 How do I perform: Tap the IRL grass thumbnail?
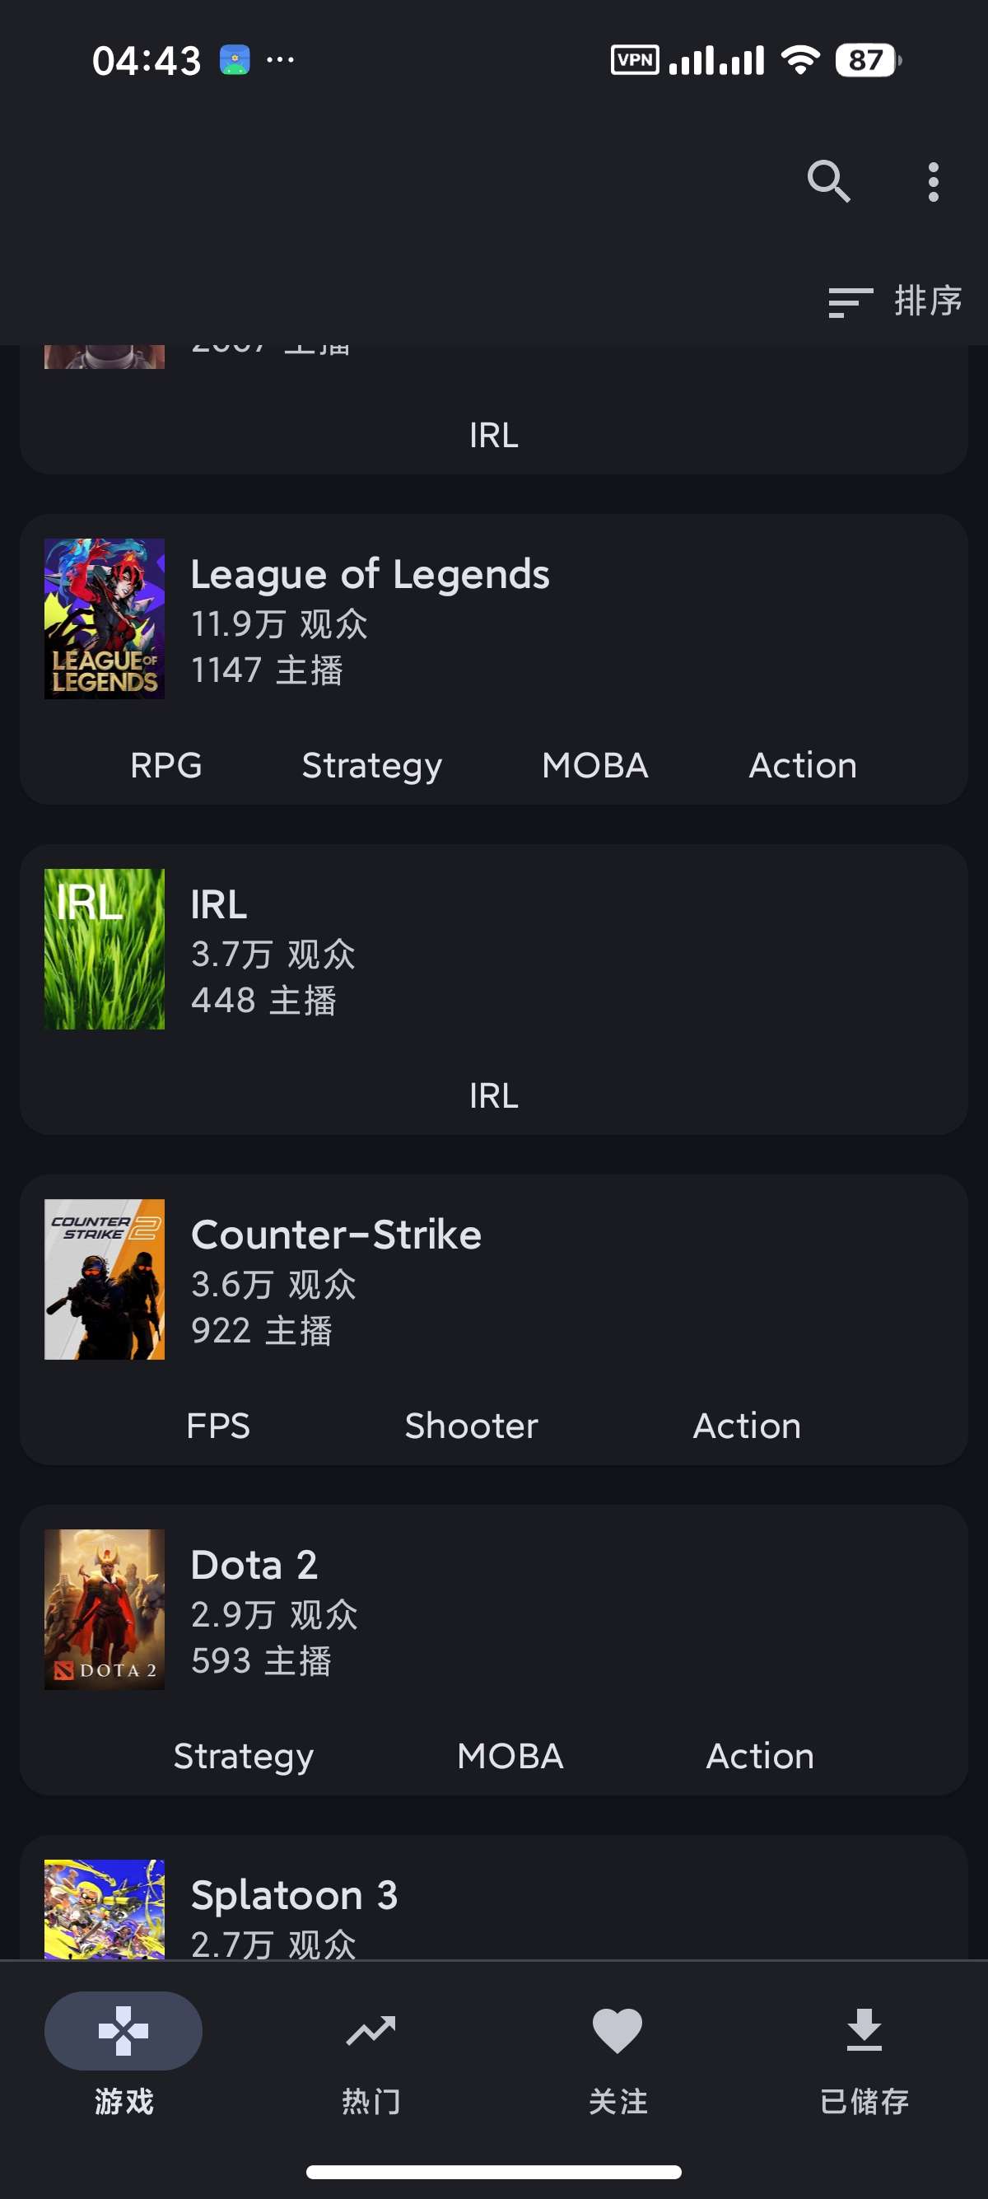pyautogui.click(x=104, y=950)
